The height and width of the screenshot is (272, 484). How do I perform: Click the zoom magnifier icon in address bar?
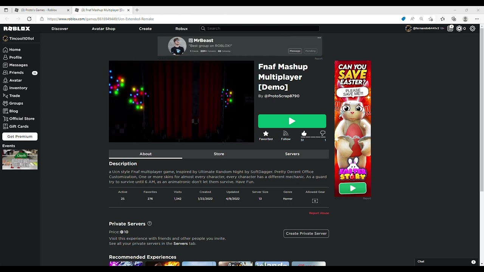(x=421, y=19)
